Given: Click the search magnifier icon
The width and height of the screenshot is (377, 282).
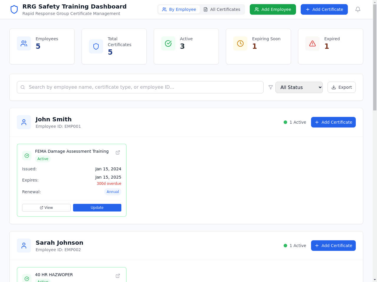Looking at the screenshot, I should [x=23, y=87].
